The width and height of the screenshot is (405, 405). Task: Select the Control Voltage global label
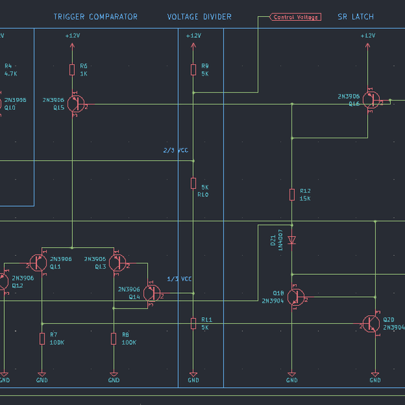point(295,17)
